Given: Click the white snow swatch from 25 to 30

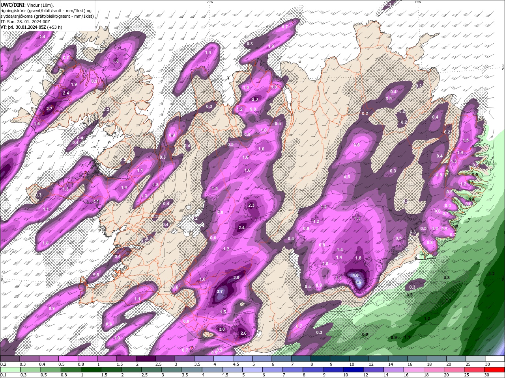Looking at the screenshot, I should click(475, 359).
